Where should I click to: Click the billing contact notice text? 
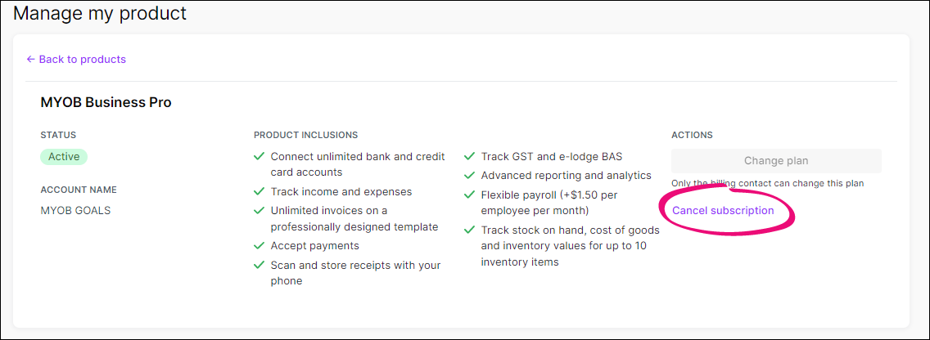tap(767, 183)
